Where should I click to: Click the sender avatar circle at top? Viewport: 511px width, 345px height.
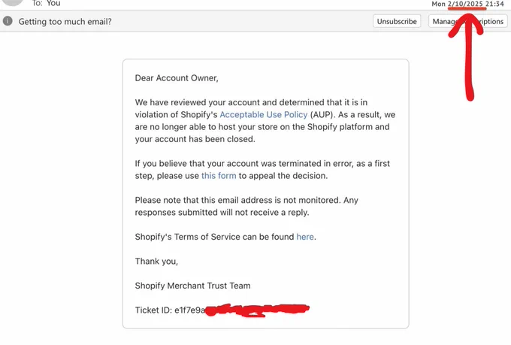coord(12,2)
